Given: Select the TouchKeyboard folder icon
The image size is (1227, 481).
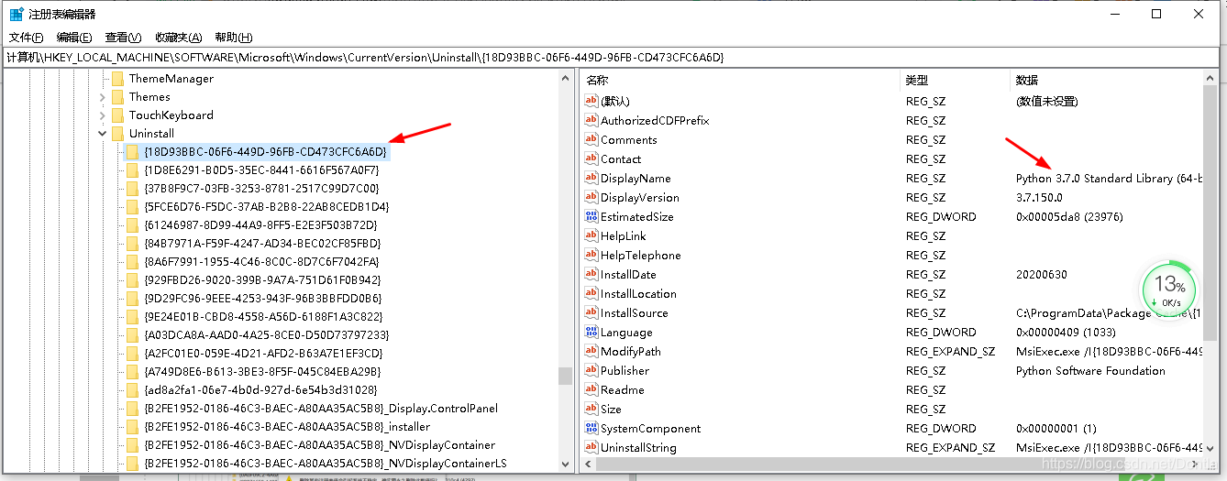Looking at the screenshot, I should pos(117,115).
